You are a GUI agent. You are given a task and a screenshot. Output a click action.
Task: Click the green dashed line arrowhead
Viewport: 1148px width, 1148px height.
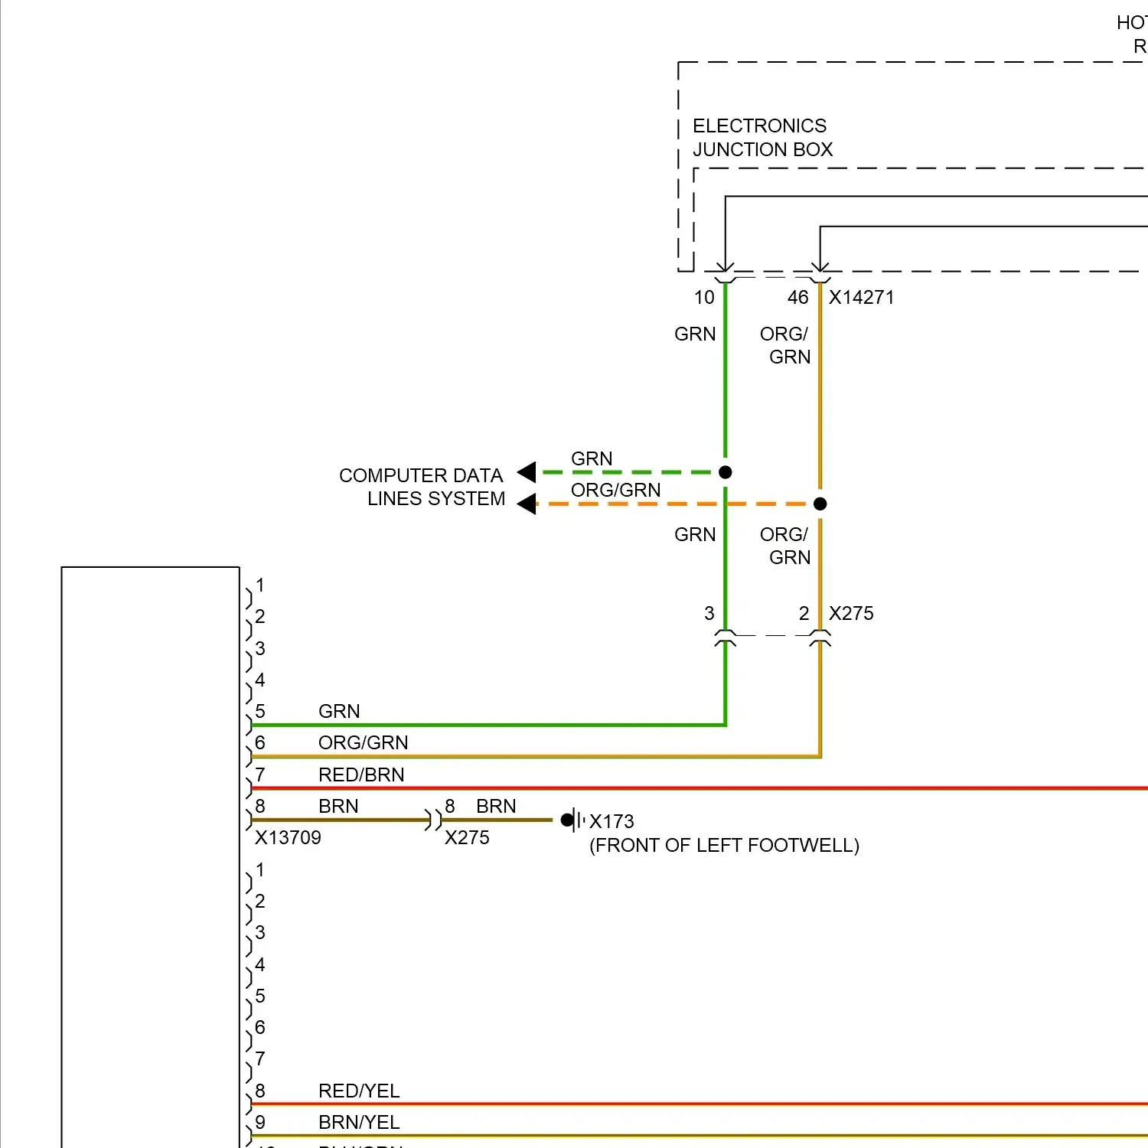coord(527,472)
